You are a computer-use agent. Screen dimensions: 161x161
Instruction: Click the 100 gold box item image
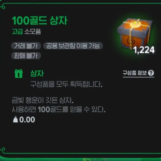pyautogui.click(x=135, y=34)
